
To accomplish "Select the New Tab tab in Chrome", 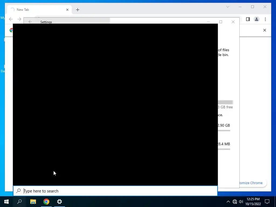I will click(39, 10).
